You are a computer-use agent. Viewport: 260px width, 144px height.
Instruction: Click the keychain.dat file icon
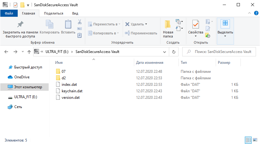[58, 91]
